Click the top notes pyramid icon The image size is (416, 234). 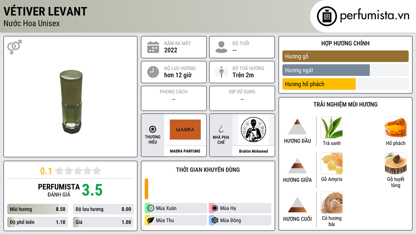(x=297, y=127)
